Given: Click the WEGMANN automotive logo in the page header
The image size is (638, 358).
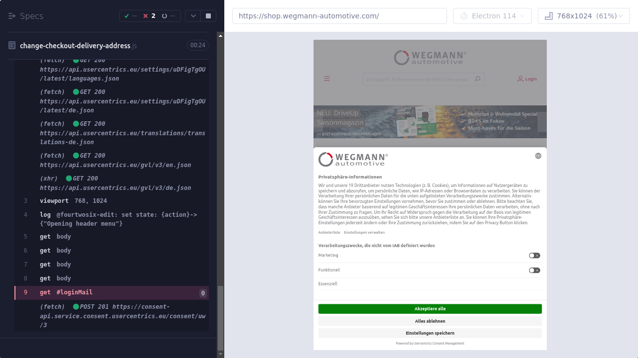Looking at the screenshot, I should [x=430, y=58].
